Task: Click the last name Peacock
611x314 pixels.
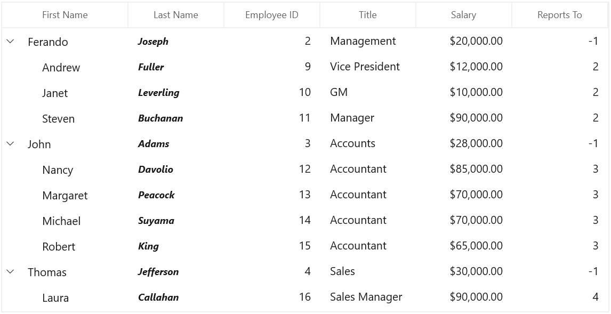Action: tap(156, 195)
